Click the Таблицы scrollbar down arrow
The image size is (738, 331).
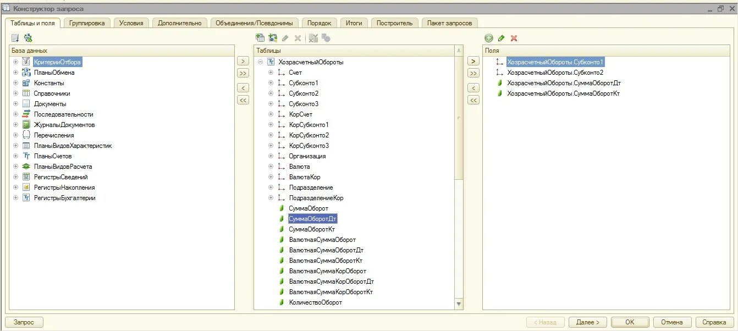[459, 304]
